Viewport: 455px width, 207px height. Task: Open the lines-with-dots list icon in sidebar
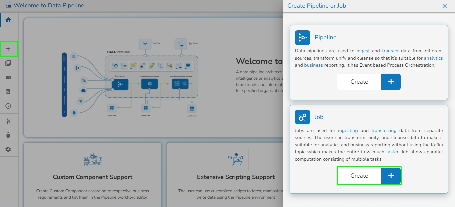coord(8,77)
